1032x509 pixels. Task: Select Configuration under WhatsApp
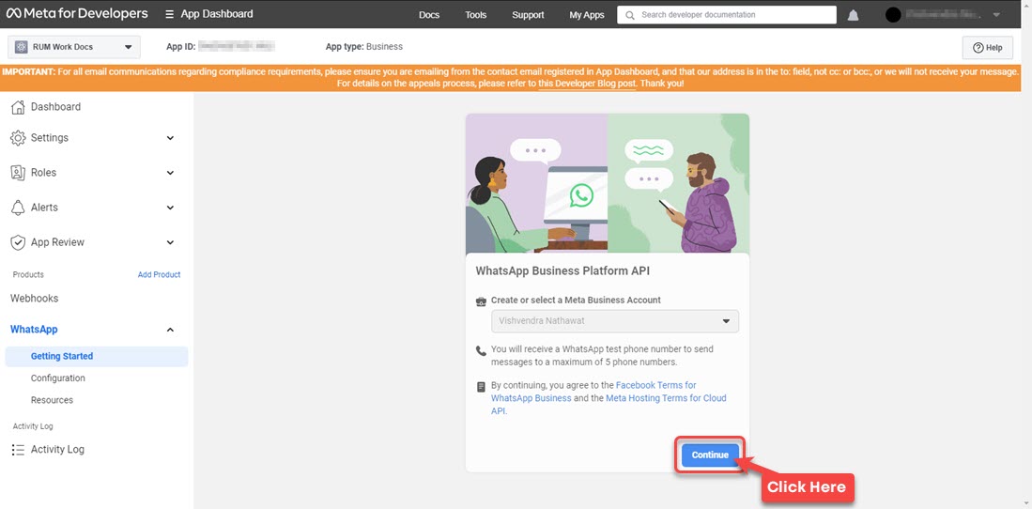point(58,378)
